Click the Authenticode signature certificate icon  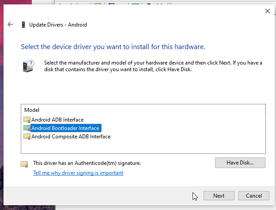pos(24,164)
